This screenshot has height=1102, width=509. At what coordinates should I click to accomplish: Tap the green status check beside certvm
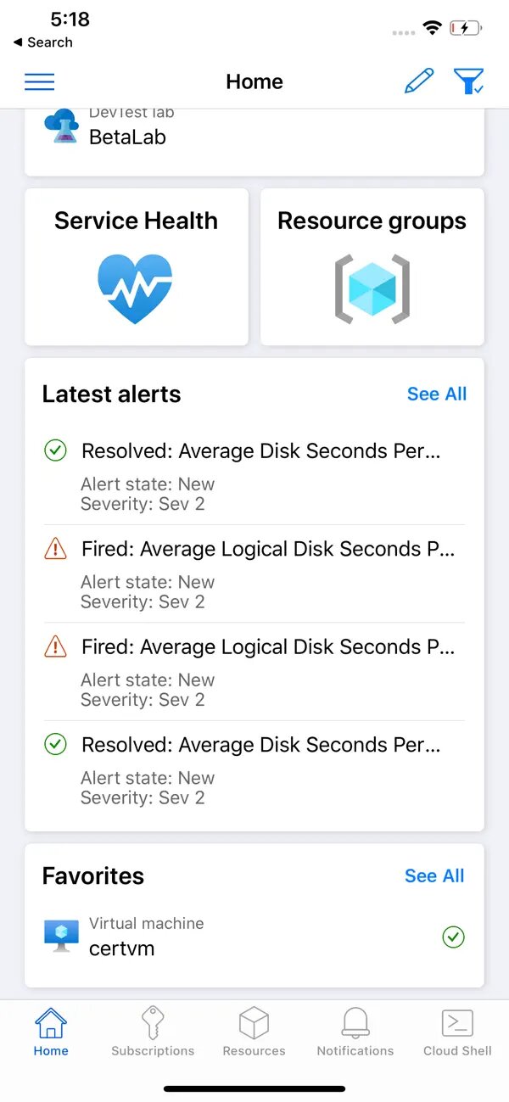[x=454, y=937]
